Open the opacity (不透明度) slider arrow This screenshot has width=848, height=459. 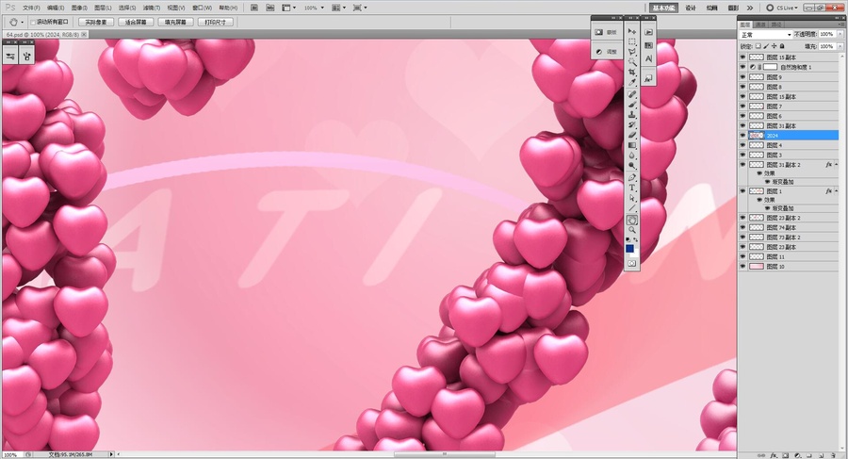840,34
